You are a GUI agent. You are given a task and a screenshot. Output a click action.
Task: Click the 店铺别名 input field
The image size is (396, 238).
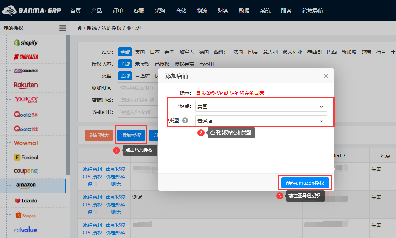coord(138,100)
